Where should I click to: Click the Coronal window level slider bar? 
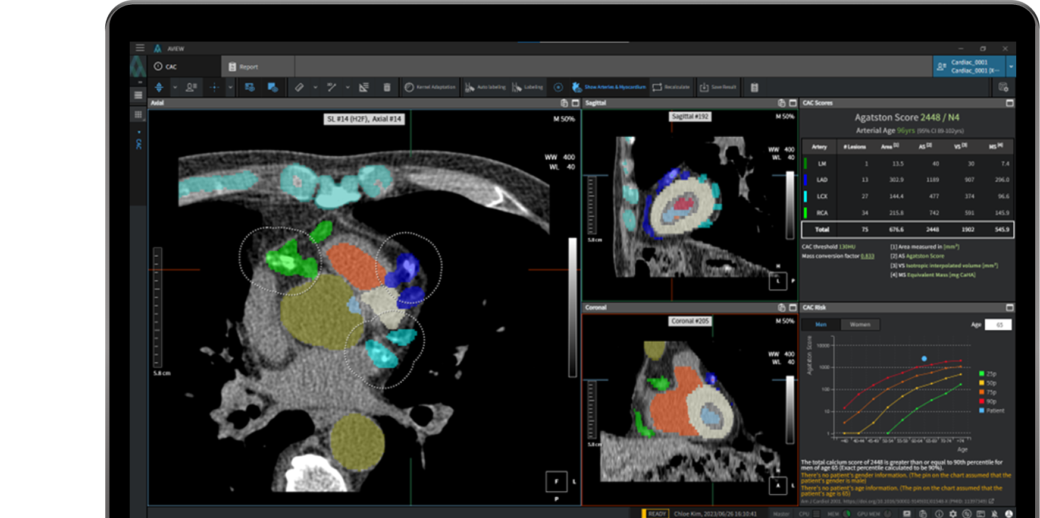tap(790, 410)
